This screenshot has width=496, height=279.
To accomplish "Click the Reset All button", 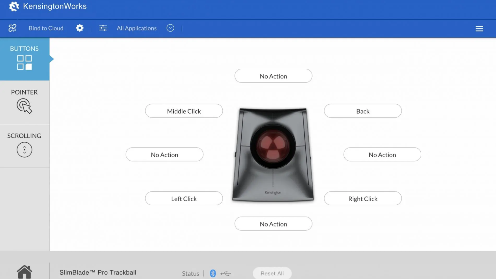I will [x=272, y=273].
